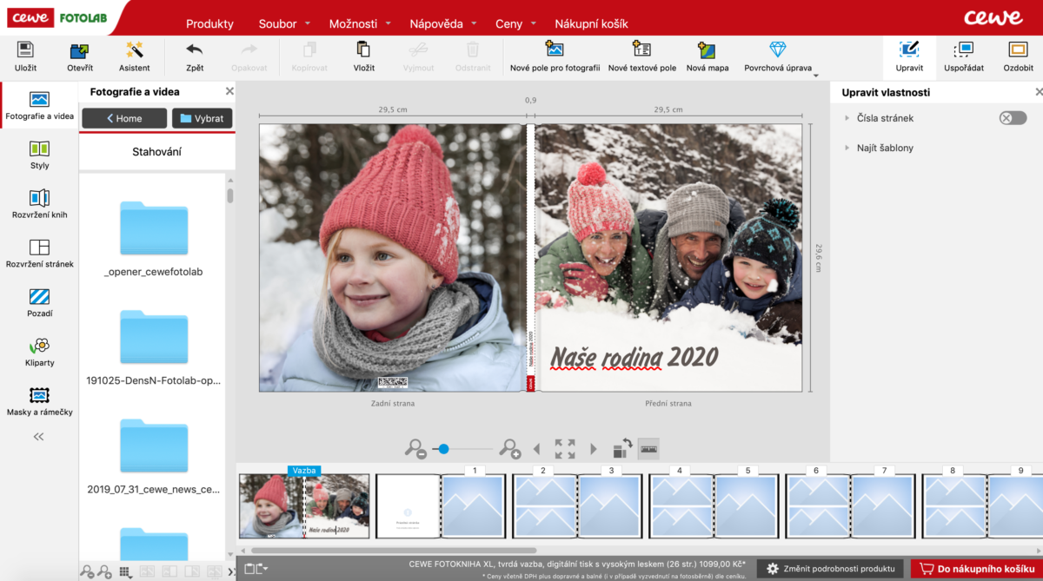Expand Čísla stránek section
This screenshot has width=1043, height=581.
pos(847,118)
